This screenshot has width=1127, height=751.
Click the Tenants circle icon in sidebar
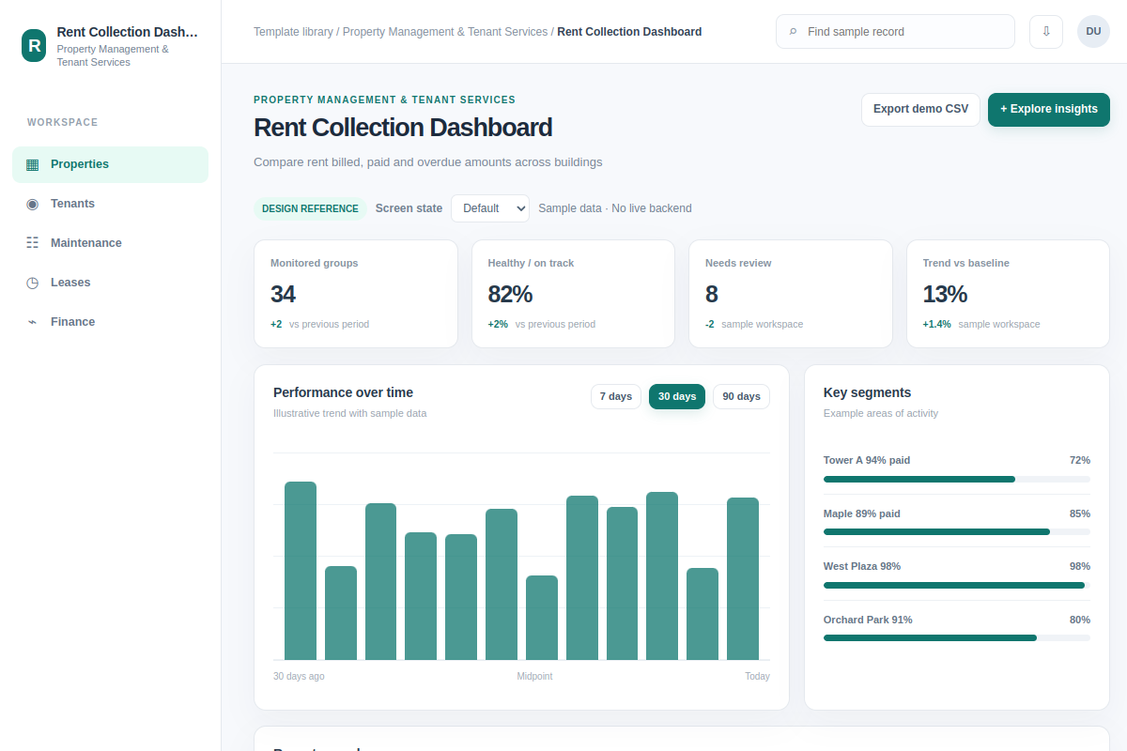point(33,204)
